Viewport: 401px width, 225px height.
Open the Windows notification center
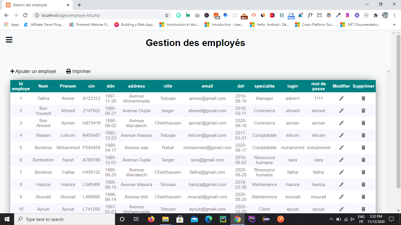(391, 219)
